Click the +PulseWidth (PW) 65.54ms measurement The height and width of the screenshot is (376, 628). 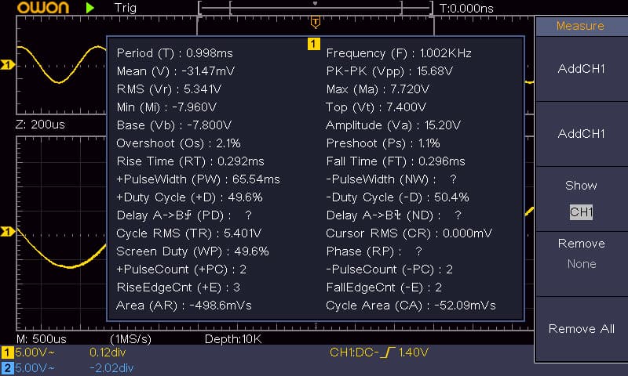click(x=199, y=179)
